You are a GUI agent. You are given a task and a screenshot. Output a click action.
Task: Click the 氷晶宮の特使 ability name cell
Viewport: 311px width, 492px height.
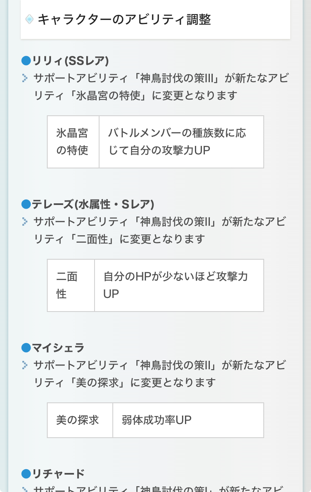pos(73,142)
